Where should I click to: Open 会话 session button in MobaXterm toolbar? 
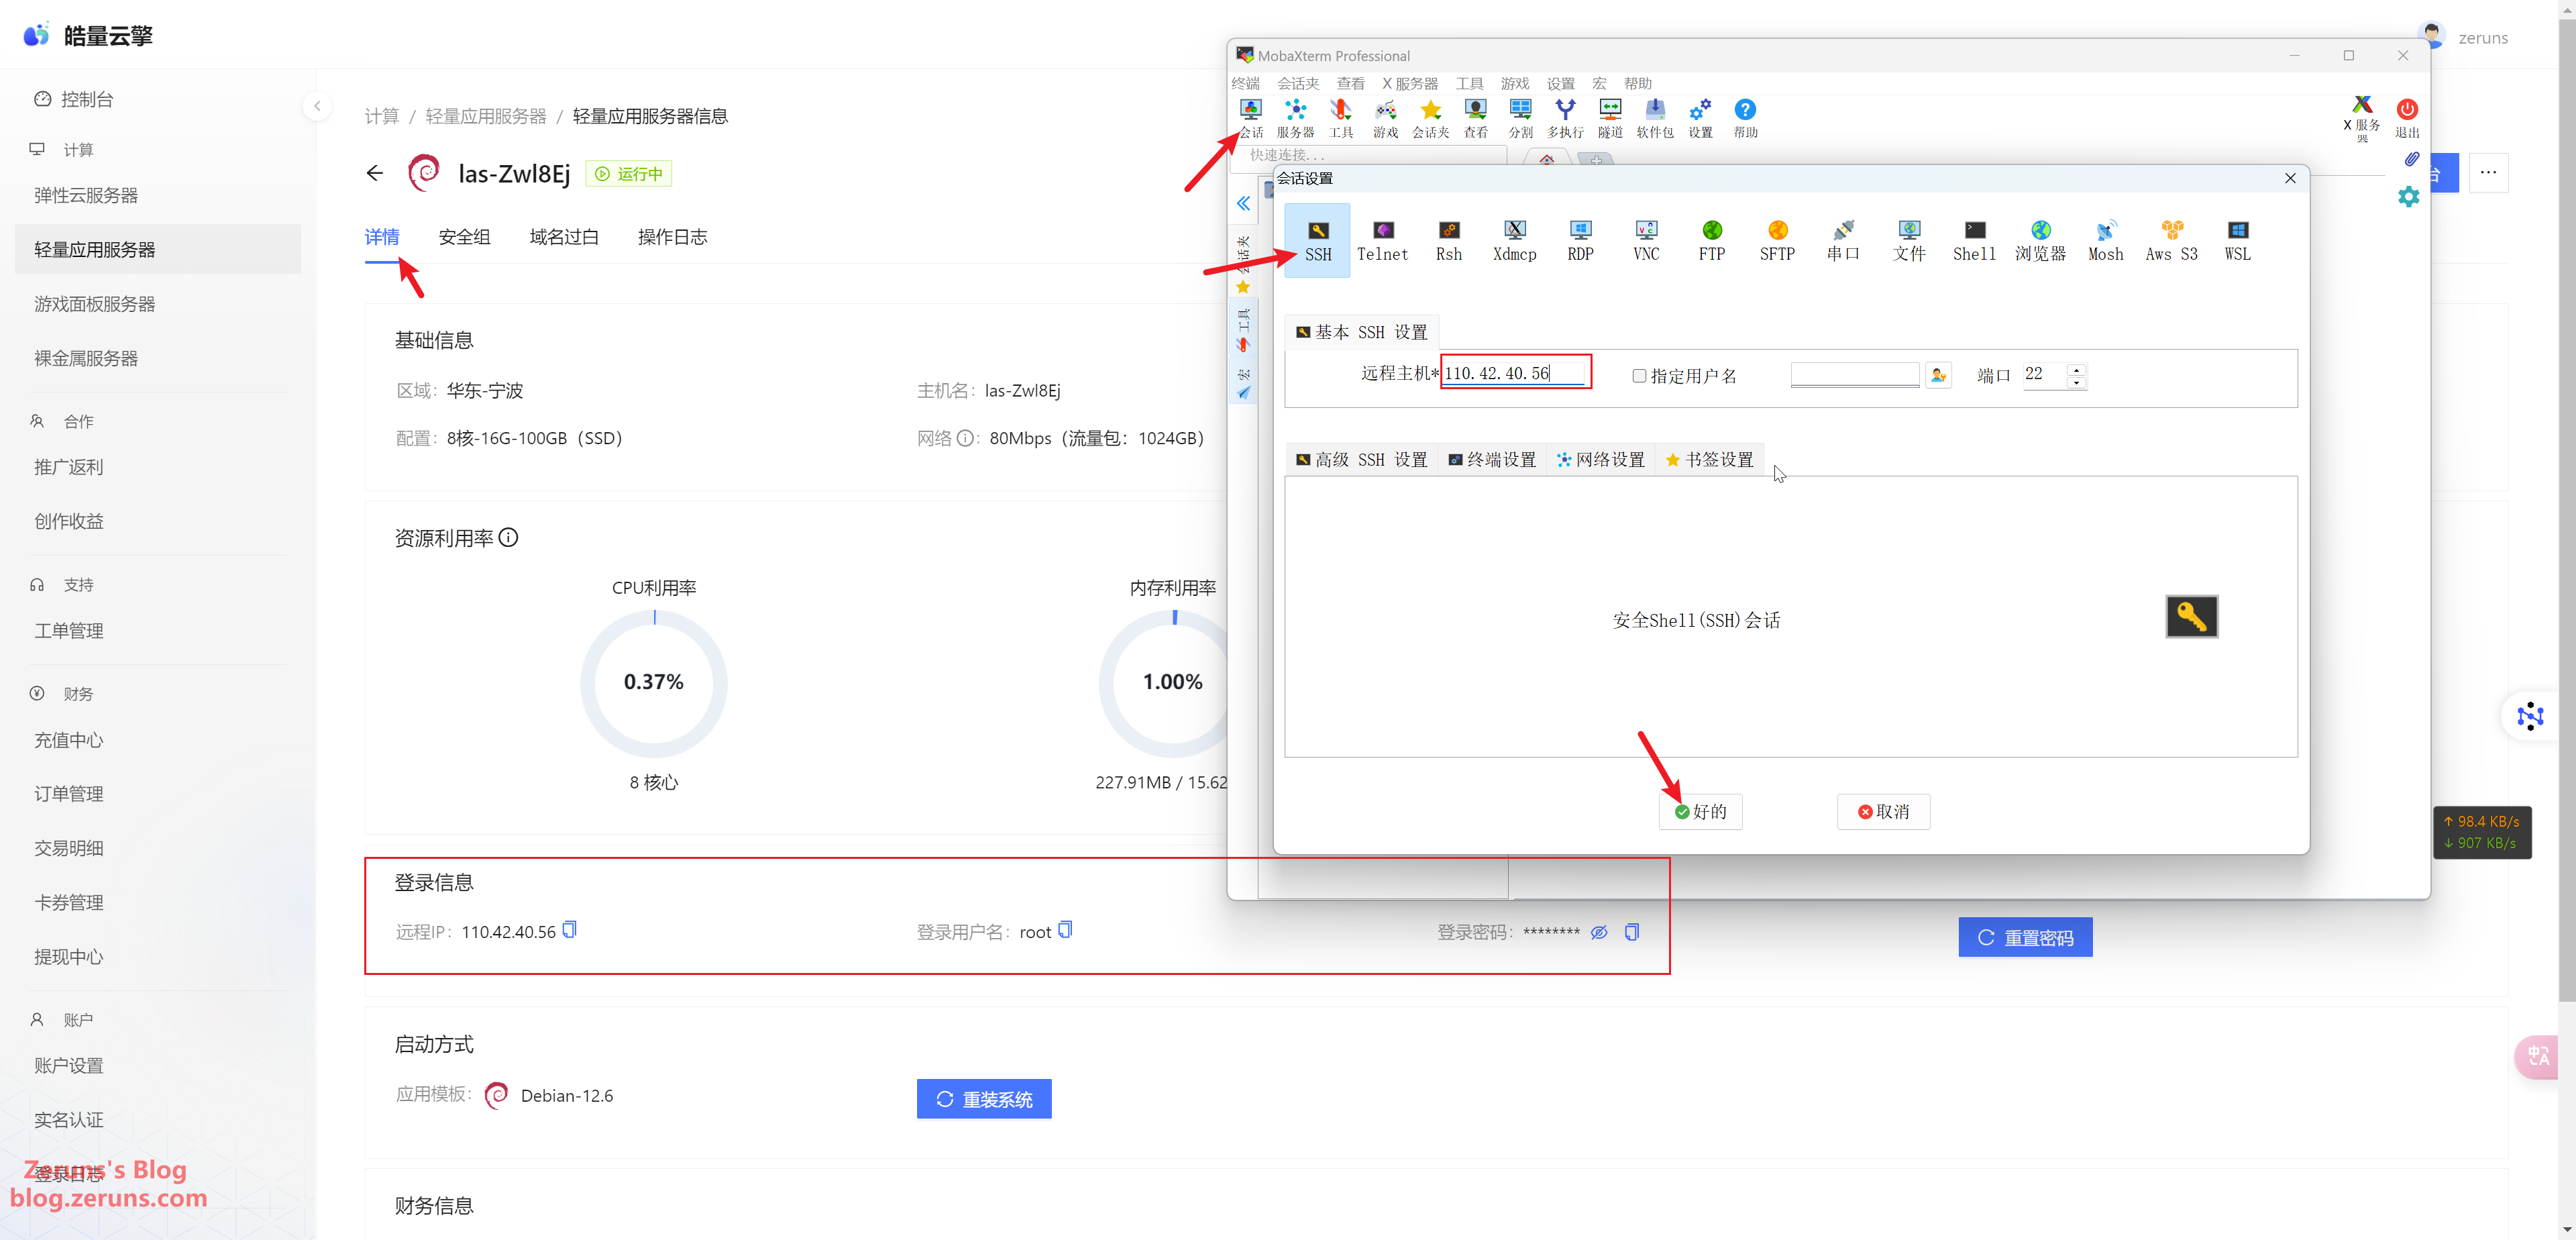(1250, 118)
